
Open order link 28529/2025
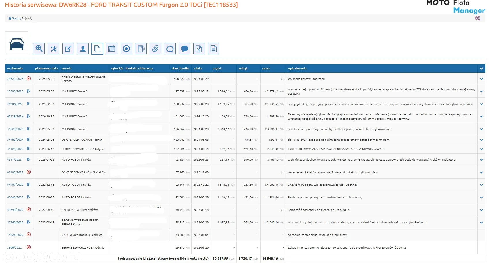15,79
